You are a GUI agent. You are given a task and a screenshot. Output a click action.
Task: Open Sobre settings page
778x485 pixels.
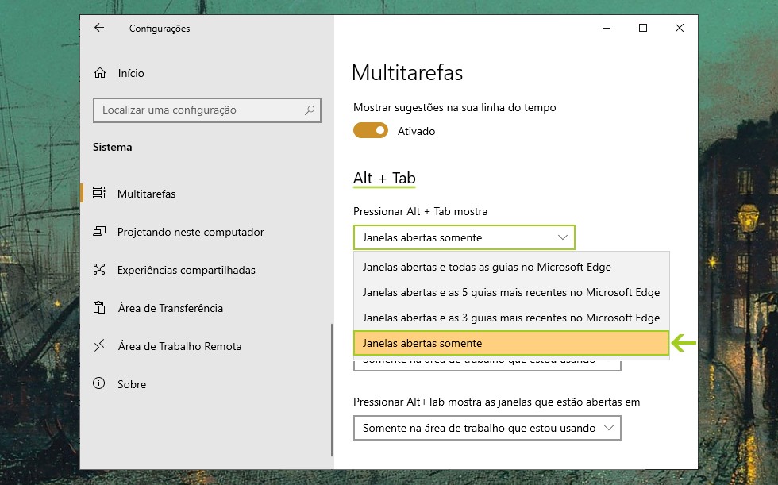[132, 384]
